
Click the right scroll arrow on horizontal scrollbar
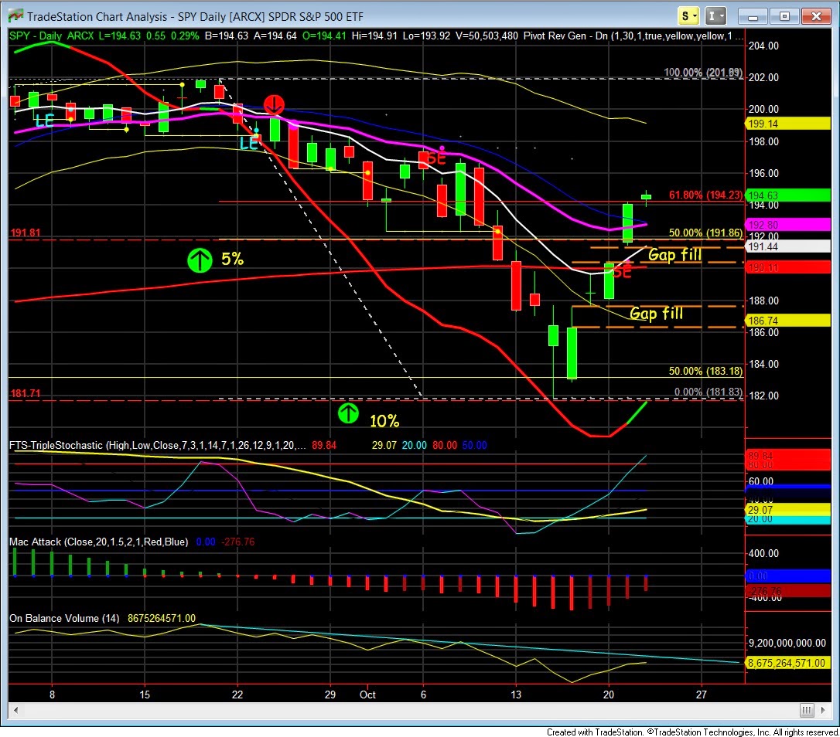point(824,710)
